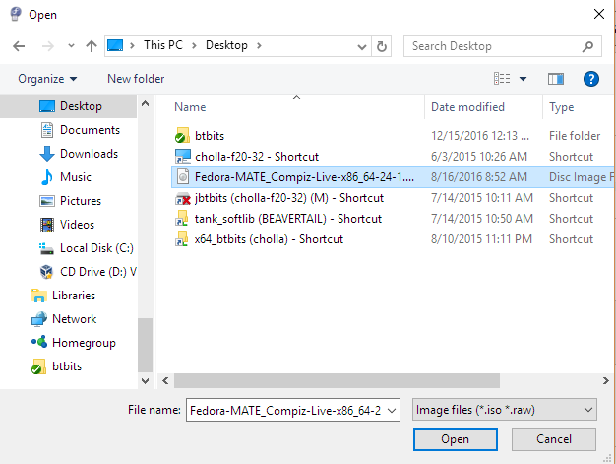The width and height of the screenshot is (616, 464).
Task: Select Desktop in the navigation pane
Action: pos(68,106)
